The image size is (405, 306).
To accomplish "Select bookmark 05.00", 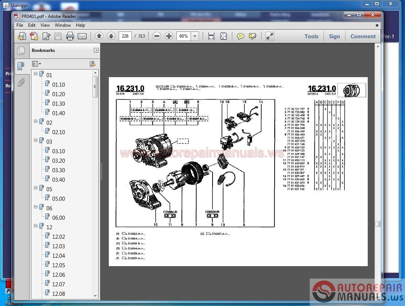I will pos(59,199).
